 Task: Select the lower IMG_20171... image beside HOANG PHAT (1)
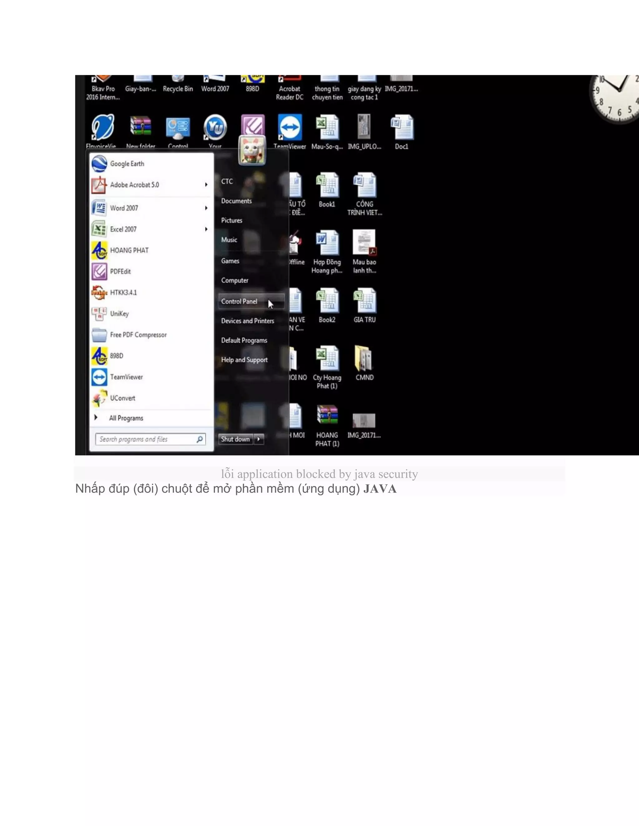(x=364, y=425)
